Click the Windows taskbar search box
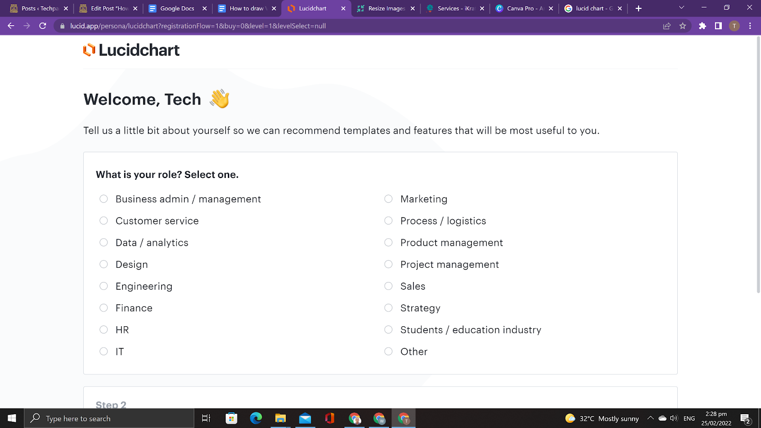 pos(109,418)
